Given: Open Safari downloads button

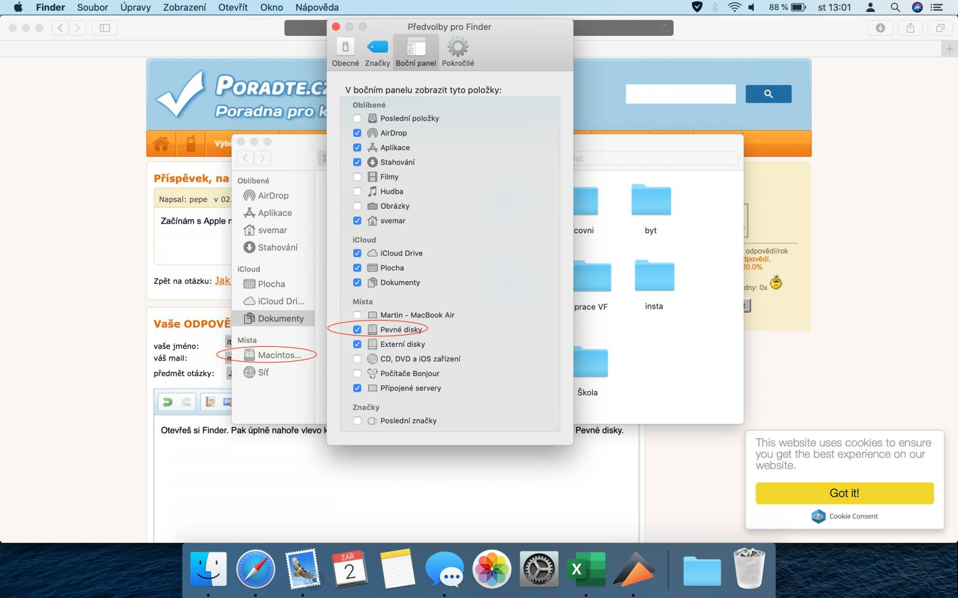Looking at the screenshot, I should coord(880,28).
